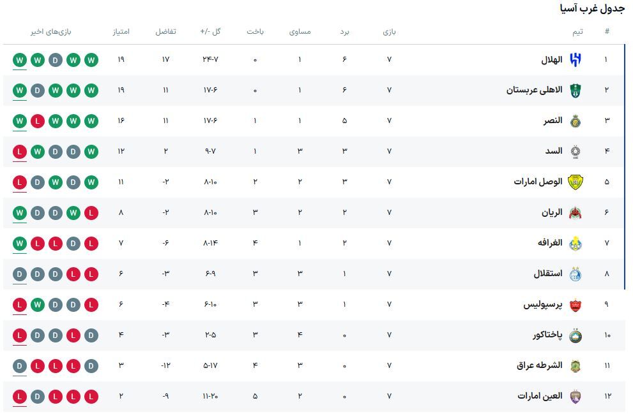The width and height of the screenshot is (633, 419).
Task: Click the Persepolis red club crest
Action: [x=576, y=305]
